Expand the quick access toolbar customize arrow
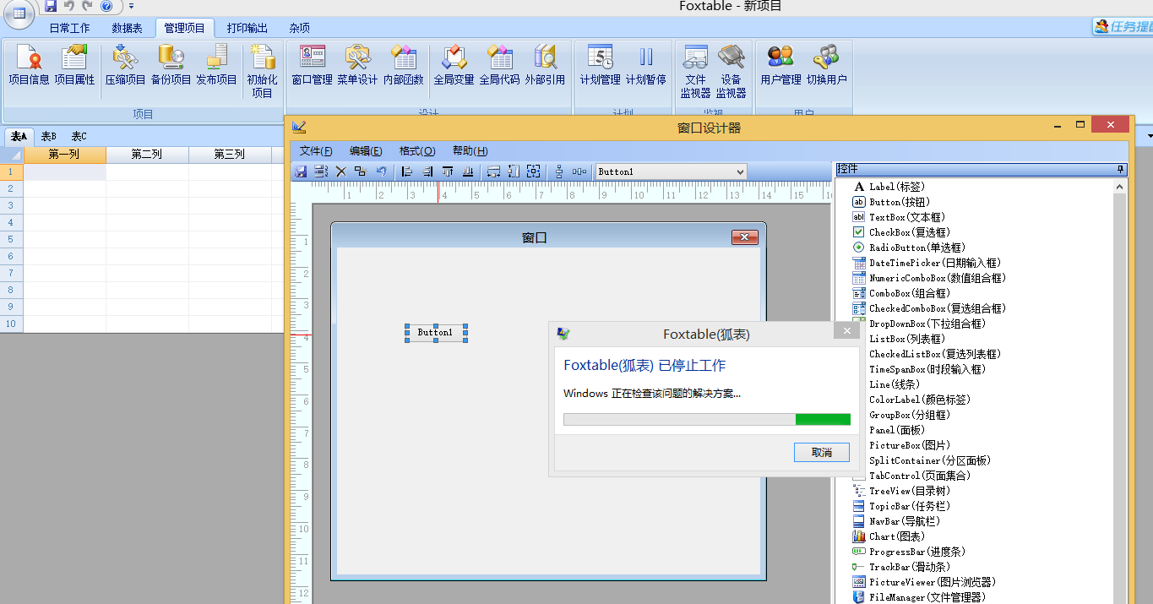The image size is (1153, 604). pyautogui.click(x=131, y=7)
